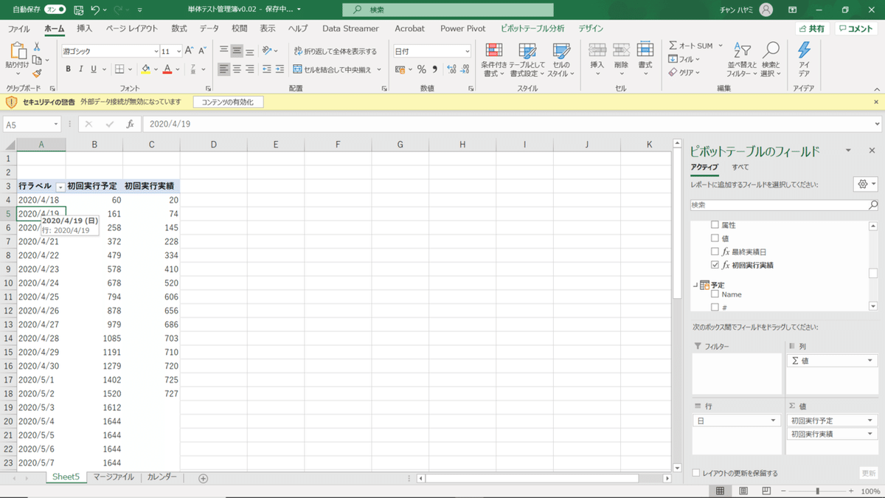Screen dimensions: 885x498
Task: Open Format as Table (テーブルとして書式設定)
Action: pos(527,60)
